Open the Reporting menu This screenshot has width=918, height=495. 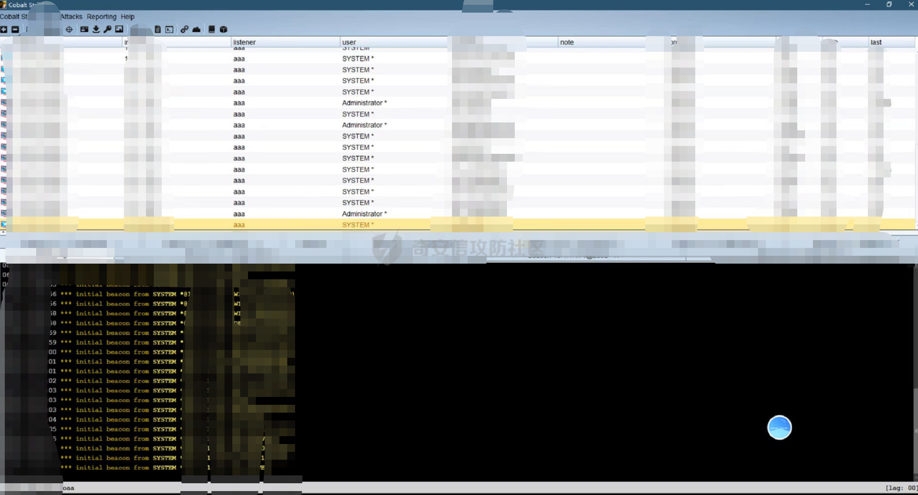tap(102, 17)
